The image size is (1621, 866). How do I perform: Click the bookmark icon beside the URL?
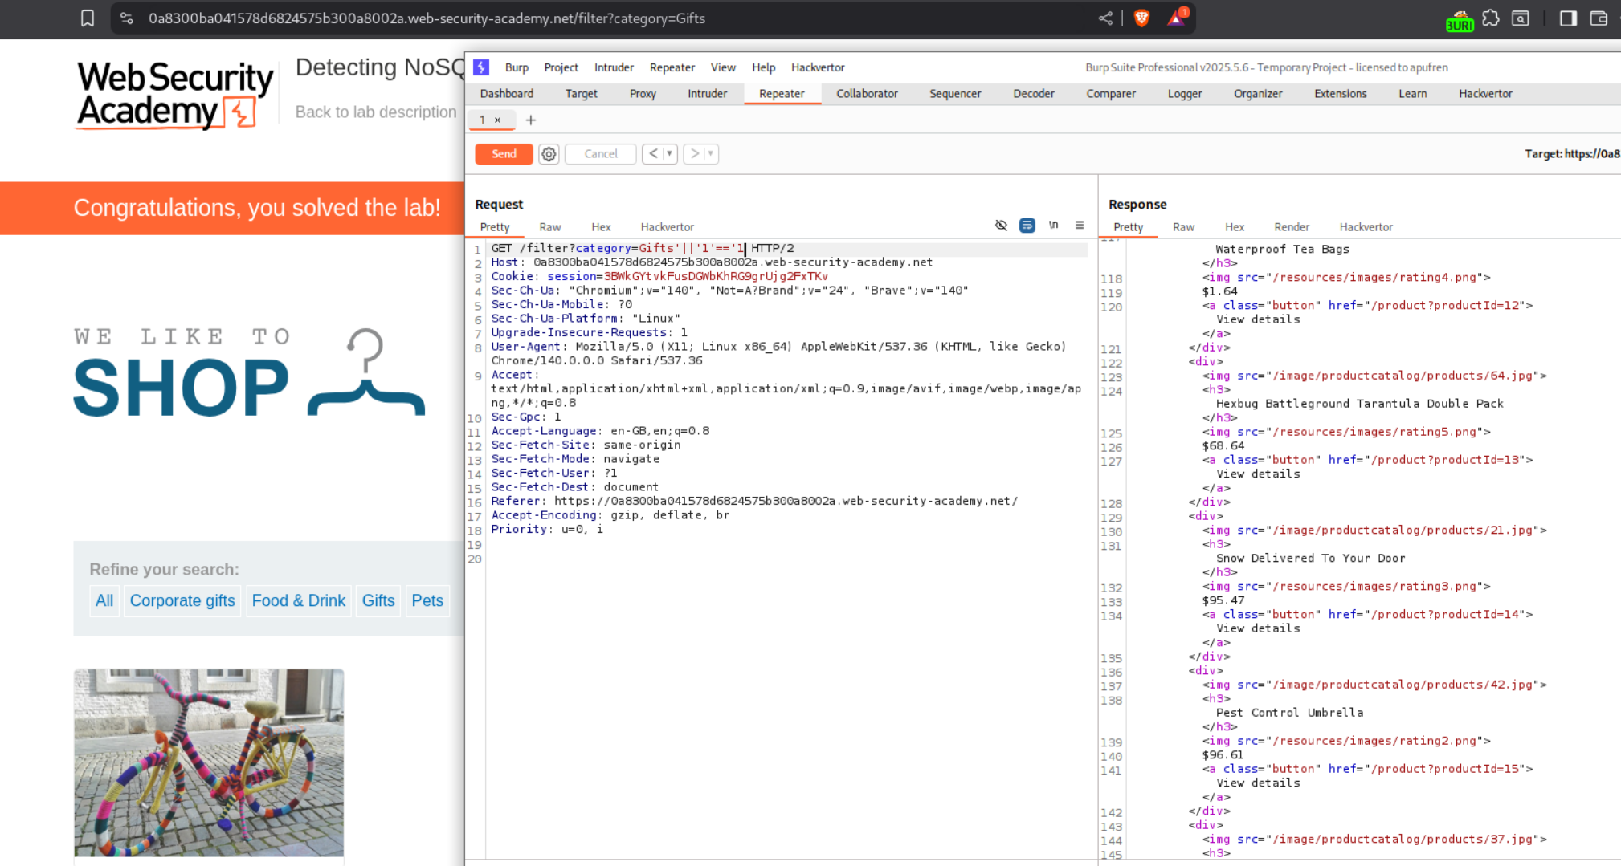coord(88,18)
